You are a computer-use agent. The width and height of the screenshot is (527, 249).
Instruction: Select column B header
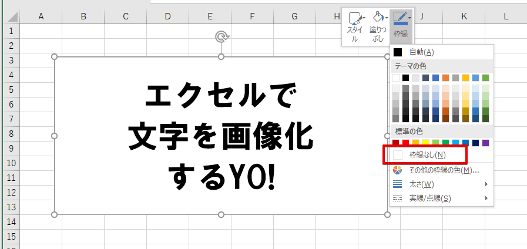pyautogui.click(x=83, y=16)
